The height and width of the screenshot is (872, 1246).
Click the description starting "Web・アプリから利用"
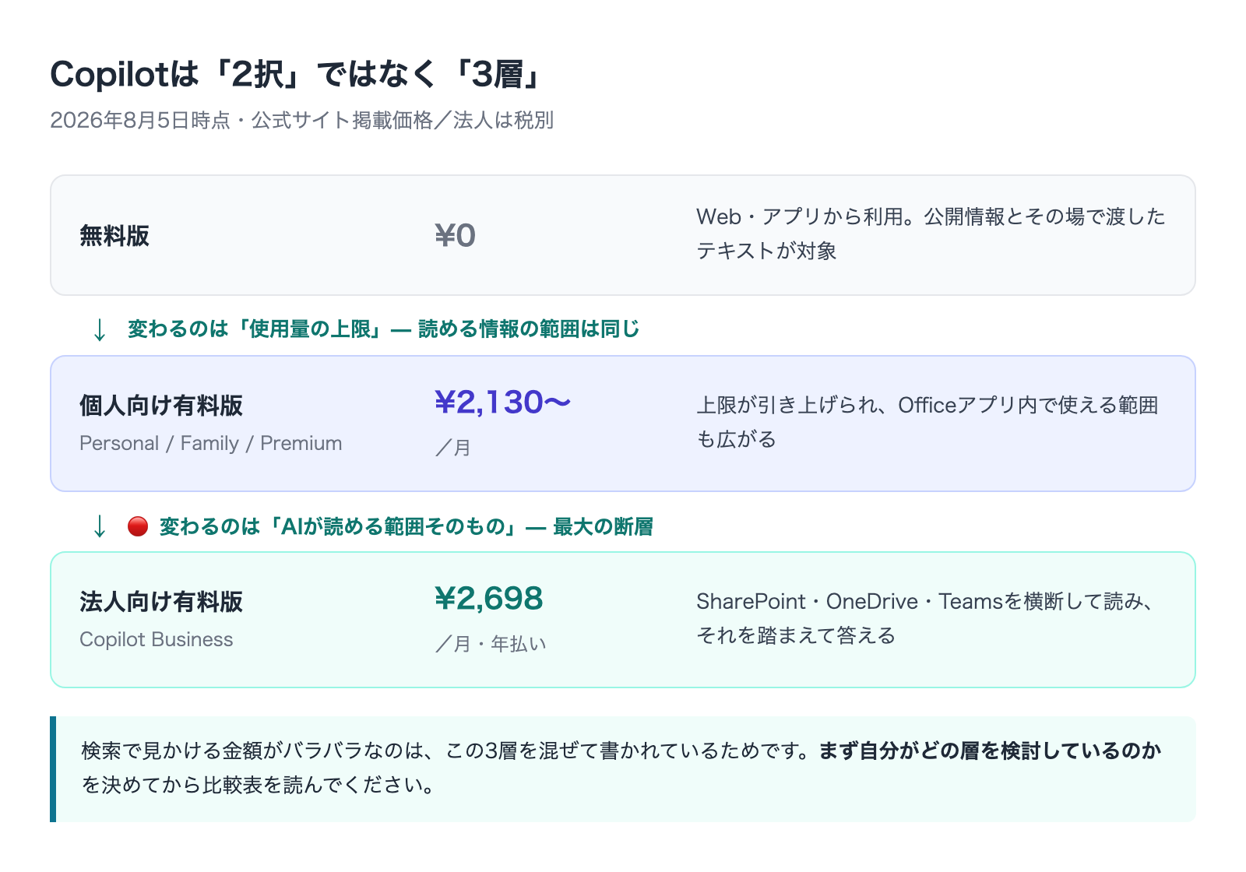coord(931,234)
